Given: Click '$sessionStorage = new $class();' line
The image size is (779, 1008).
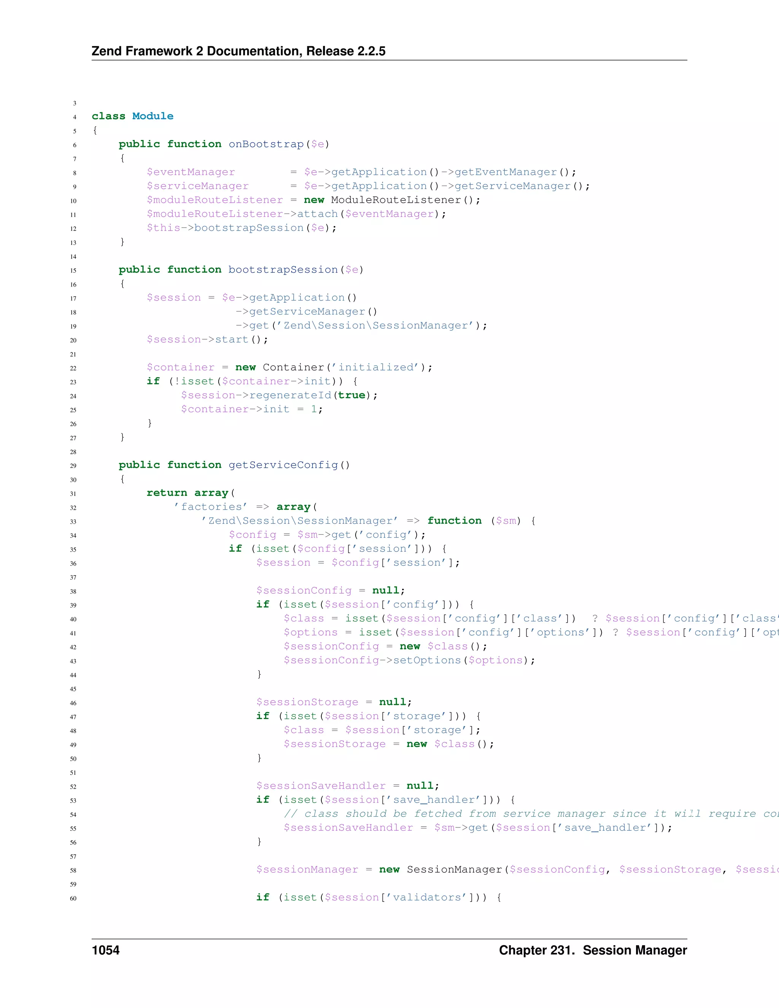Looking at the screenshot, I should pyautogui.click(x=389, y=744).
